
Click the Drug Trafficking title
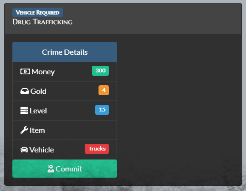(42, 22)
